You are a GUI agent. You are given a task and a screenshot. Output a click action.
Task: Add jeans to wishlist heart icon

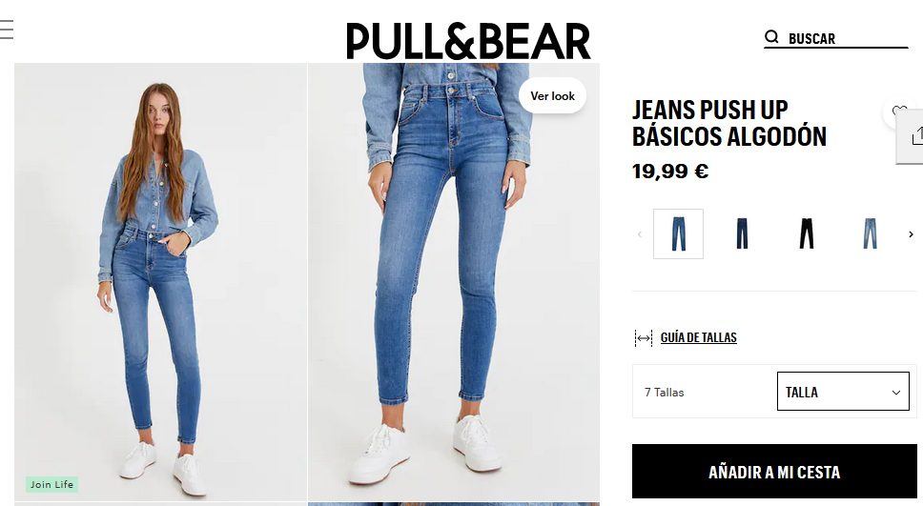click(899, 111)
